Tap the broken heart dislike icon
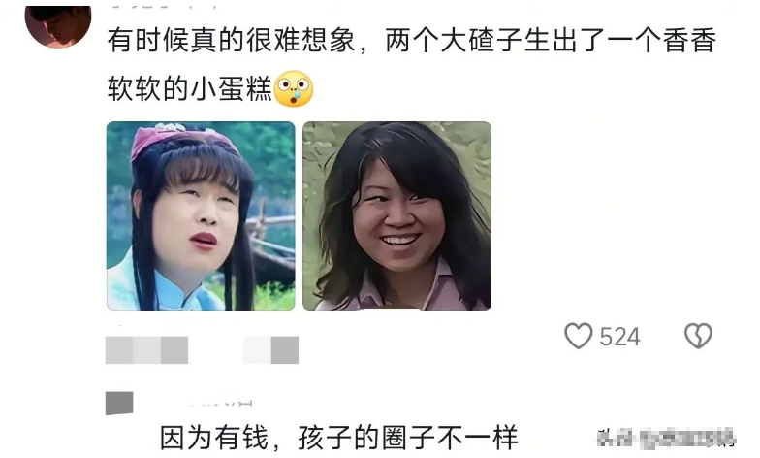 tap(698, 336)
